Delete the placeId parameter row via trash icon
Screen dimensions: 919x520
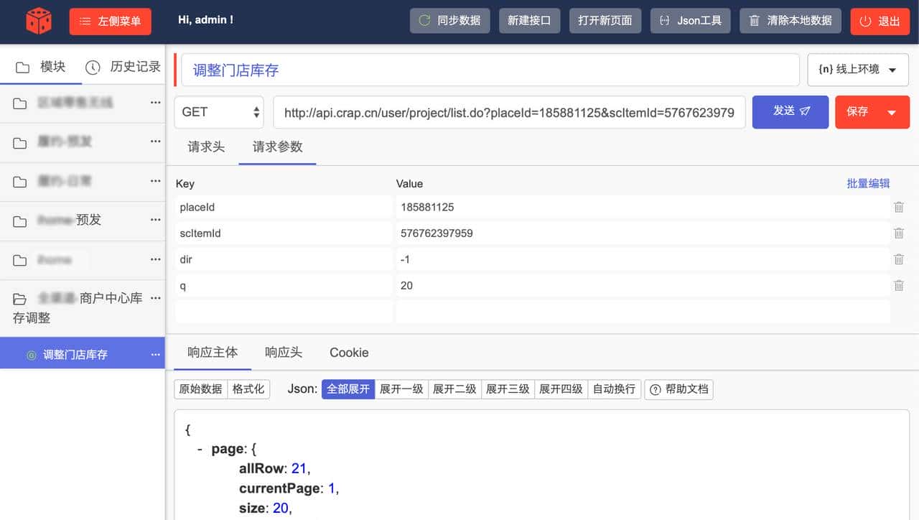click(x=898, y=207)
